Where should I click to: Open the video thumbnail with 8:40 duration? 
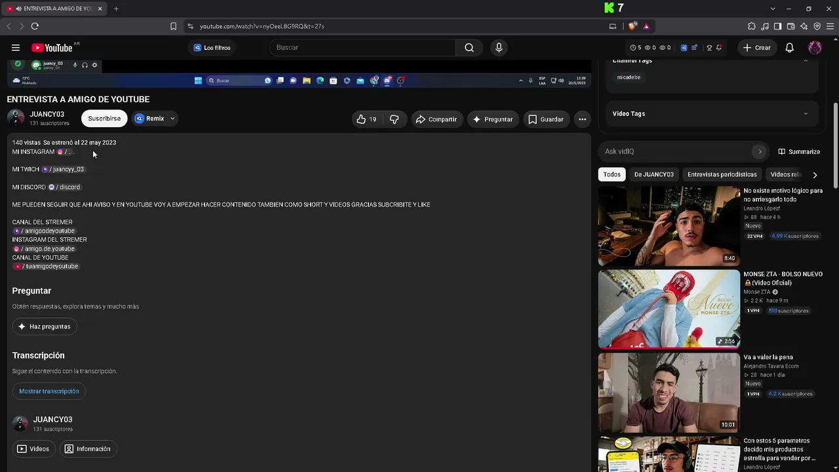tap(669, 226)
